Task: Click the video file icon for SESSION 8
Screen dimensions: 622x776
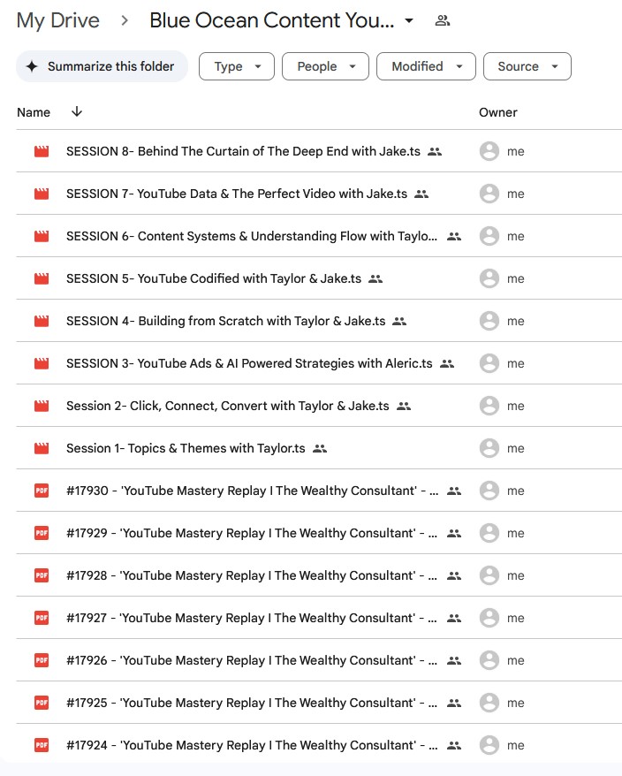Action: pos(42,151)
